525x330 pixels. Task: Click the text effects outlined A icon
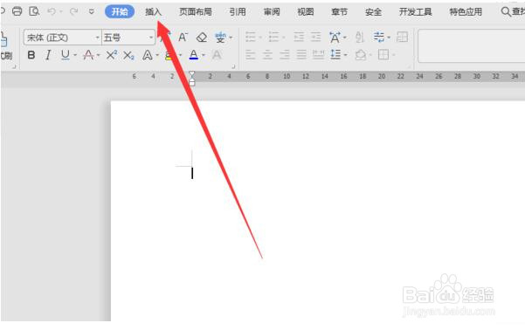coord(148,55)
